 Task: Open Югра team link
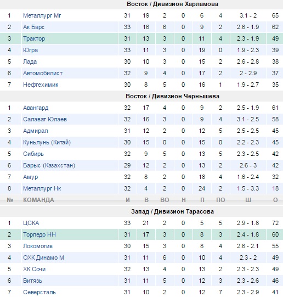pyautogui.click(x=31, y=50)
